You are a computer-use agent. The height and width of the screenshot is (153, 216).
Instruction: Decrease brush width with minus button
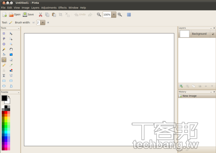pos(33,23)
